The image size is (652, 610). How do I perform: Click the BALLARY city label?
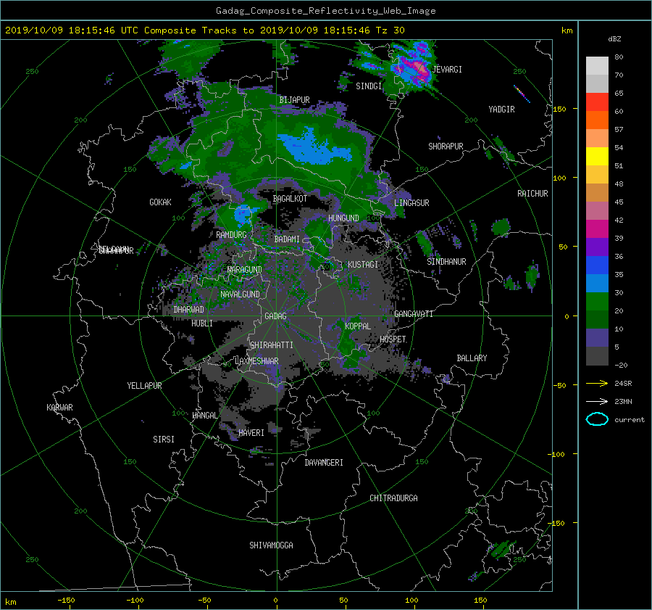coord(472,358)
